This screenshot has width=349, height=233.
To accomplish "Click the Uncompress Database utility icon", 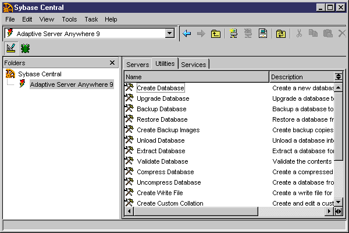I will pos(129,182).
